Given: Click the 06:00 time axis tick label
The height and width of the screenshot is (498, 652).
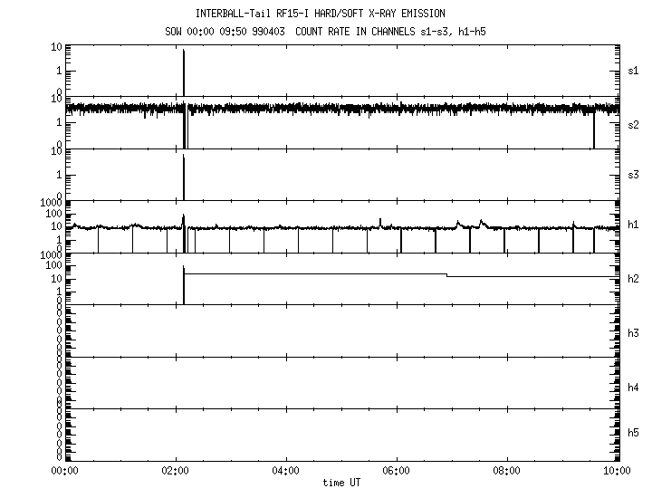Looking at the screenshot, I should (x=397, y=471).
